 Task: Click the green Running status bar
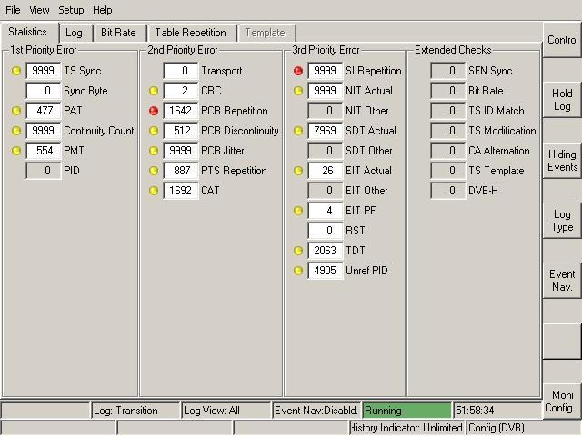(406, 411)
